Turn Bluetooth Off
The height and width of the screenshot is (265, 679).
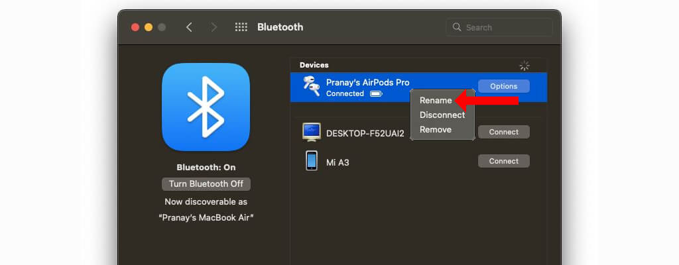206,184
